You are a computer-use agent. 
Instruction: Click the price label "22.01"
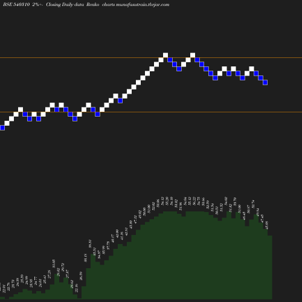coord(4,289)
